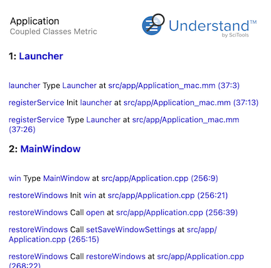Click the setSaveWindowSettings call link
This screenshot has height=268, width=271.
tap(130, 230)
